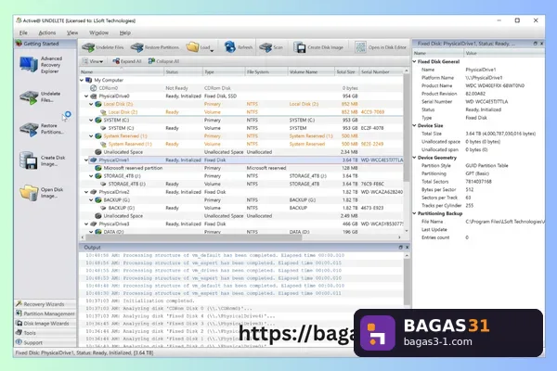
Task: Open the View menu
Action: pos(72,32)
